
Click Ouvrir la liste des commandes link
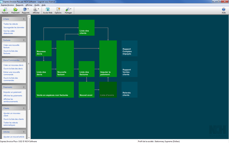(x=11, y=79)
